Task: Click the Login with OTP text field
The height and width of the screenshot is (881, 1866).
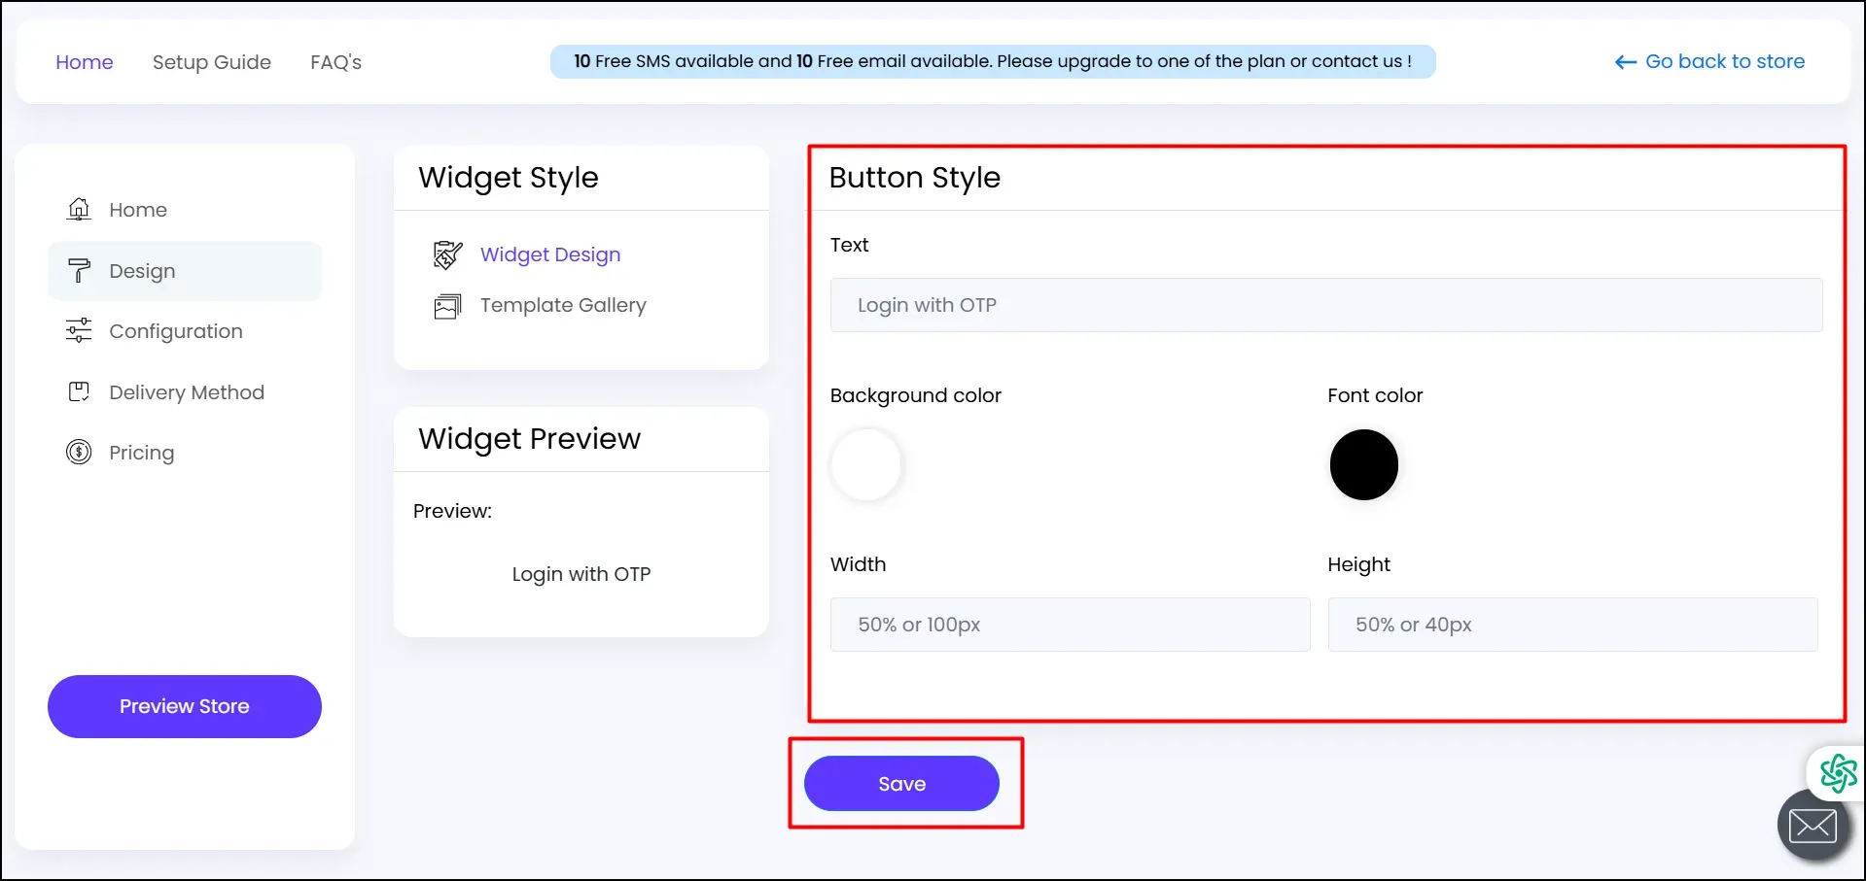Action: 1325,304
